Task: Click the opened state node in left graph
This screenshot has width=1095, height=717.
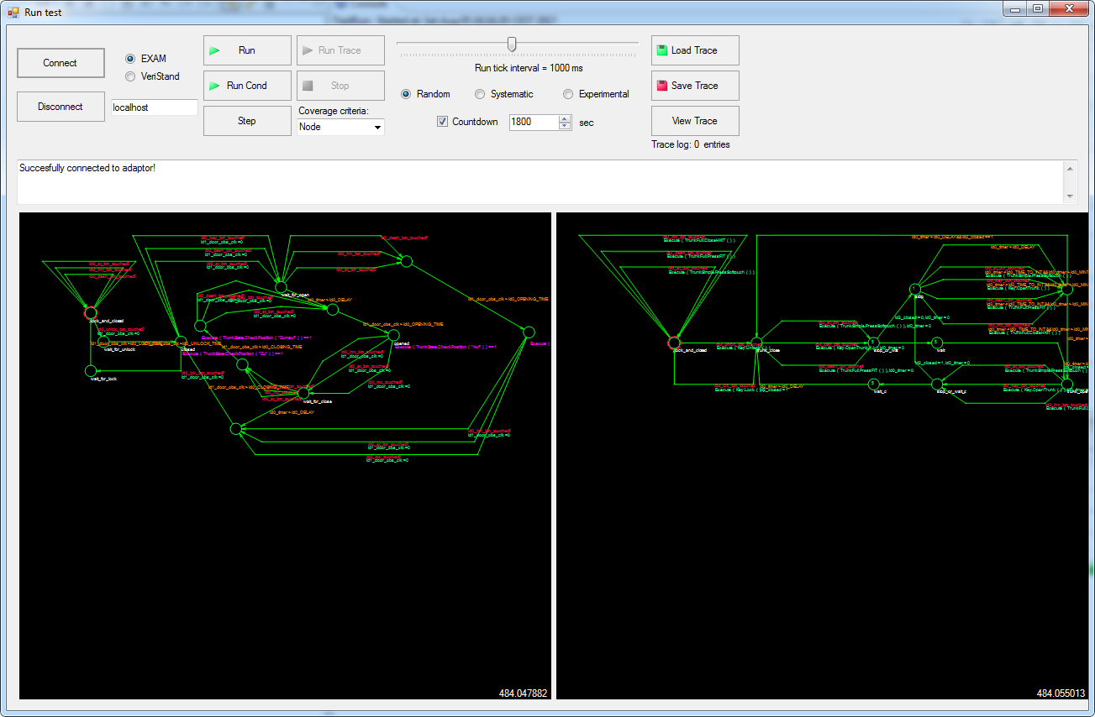Action: pos(394,335)
